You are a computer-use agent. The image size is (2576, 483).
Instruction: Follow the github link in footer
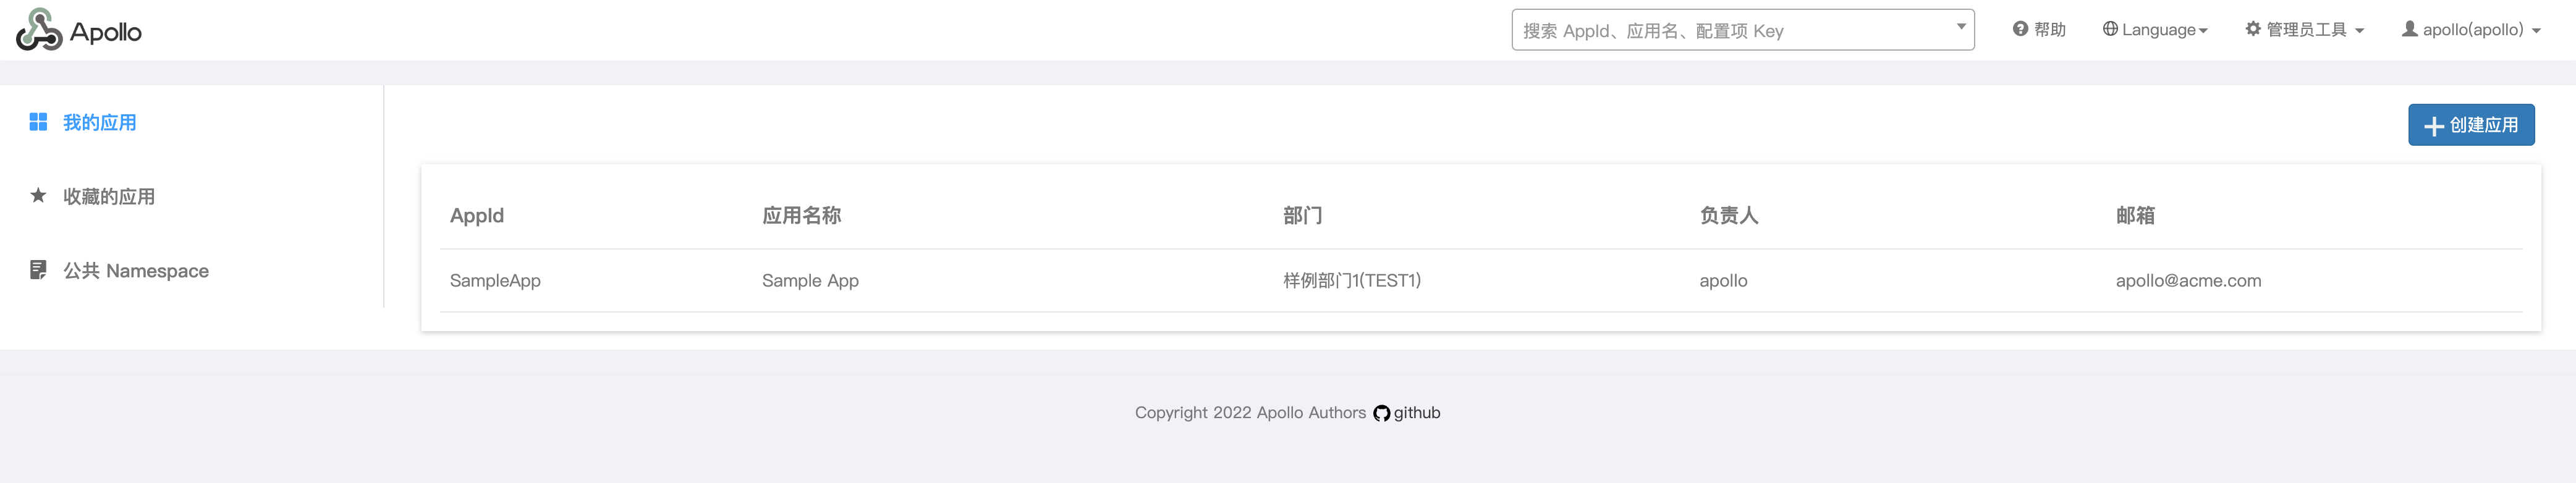[x=1417, y=413]
